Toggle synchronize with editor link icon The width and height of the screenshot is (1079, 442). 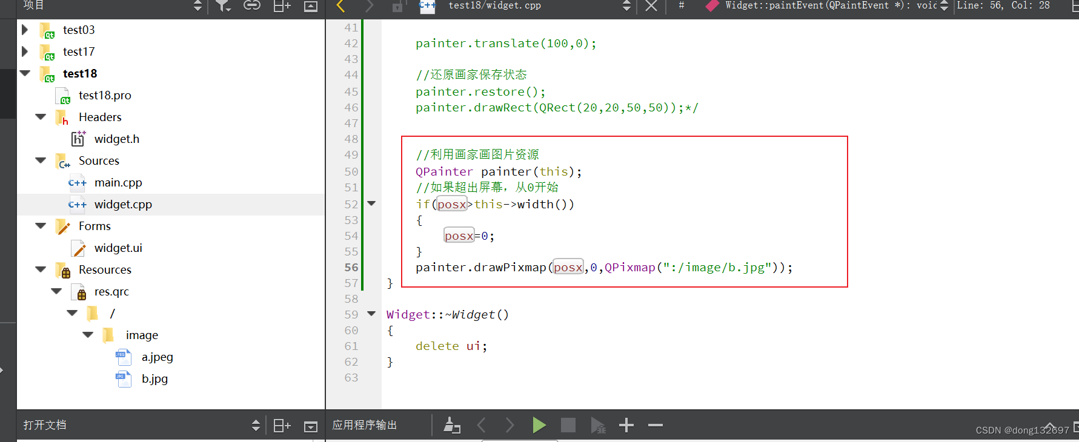[251, 5]
